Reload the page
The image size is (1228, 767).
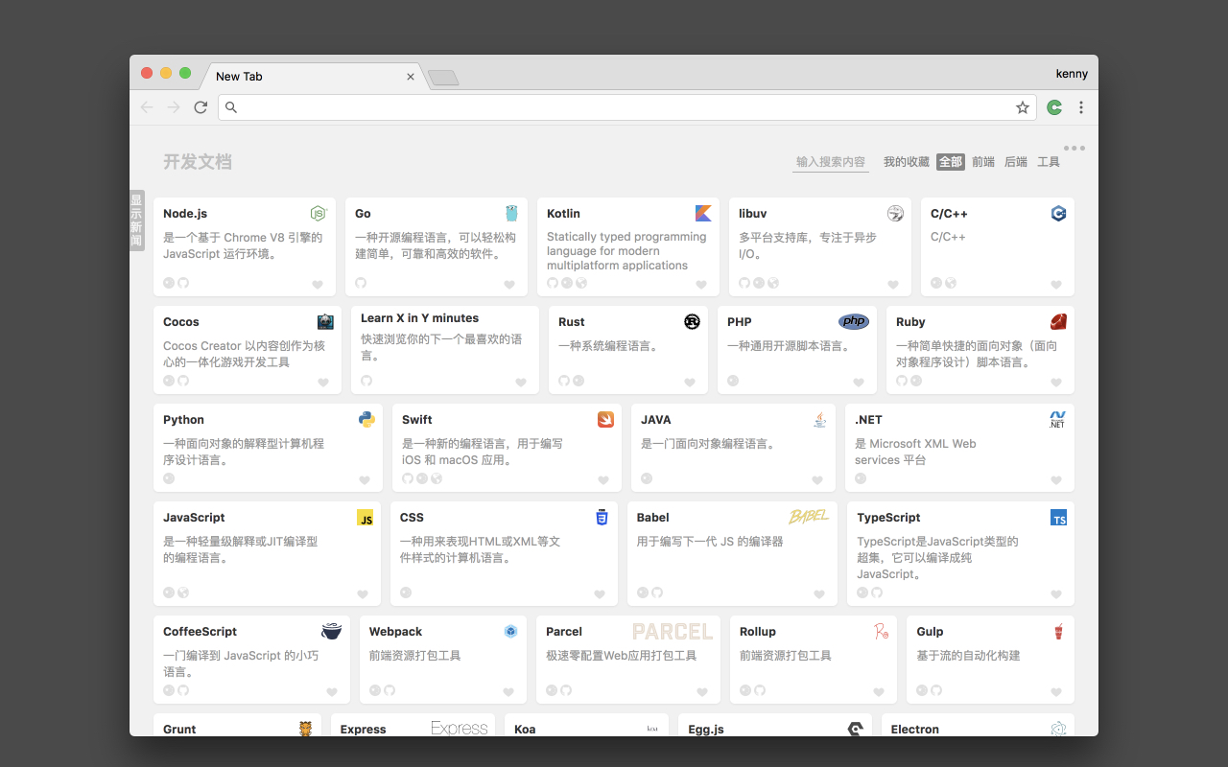(x=201, y=107)
